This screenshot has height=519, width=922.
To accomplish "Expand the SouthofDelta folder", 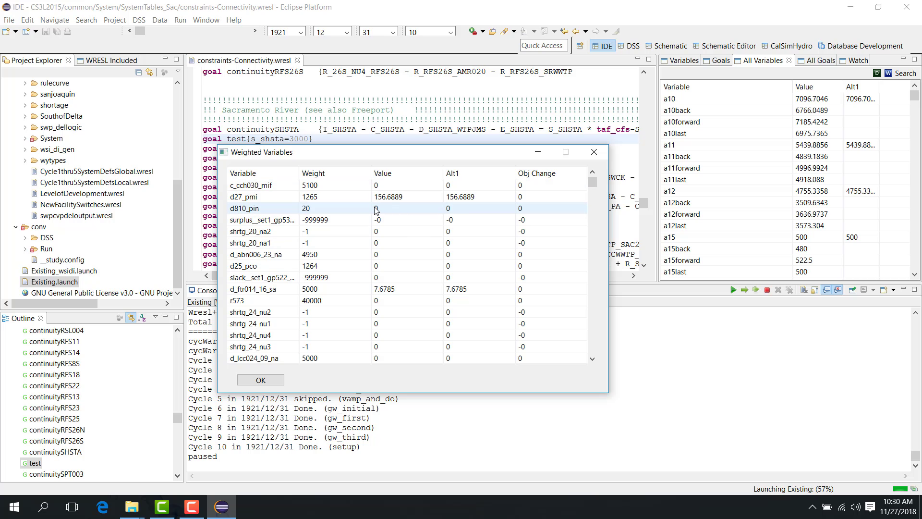I will coord(25,116).
